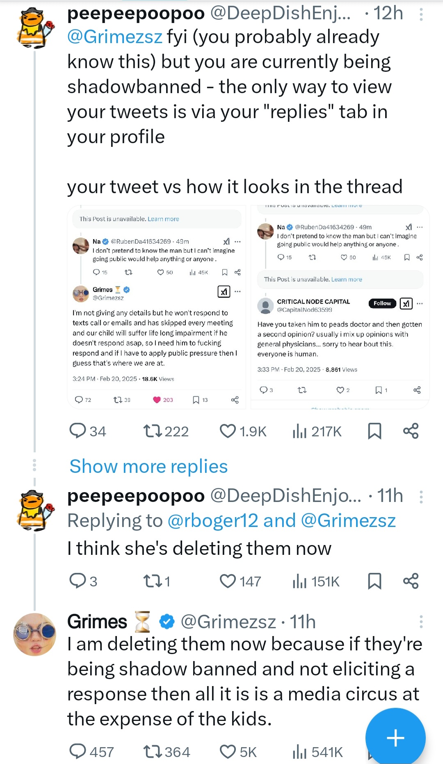Like the 'I think she's deleting them' reply

[x=228, y=581]
